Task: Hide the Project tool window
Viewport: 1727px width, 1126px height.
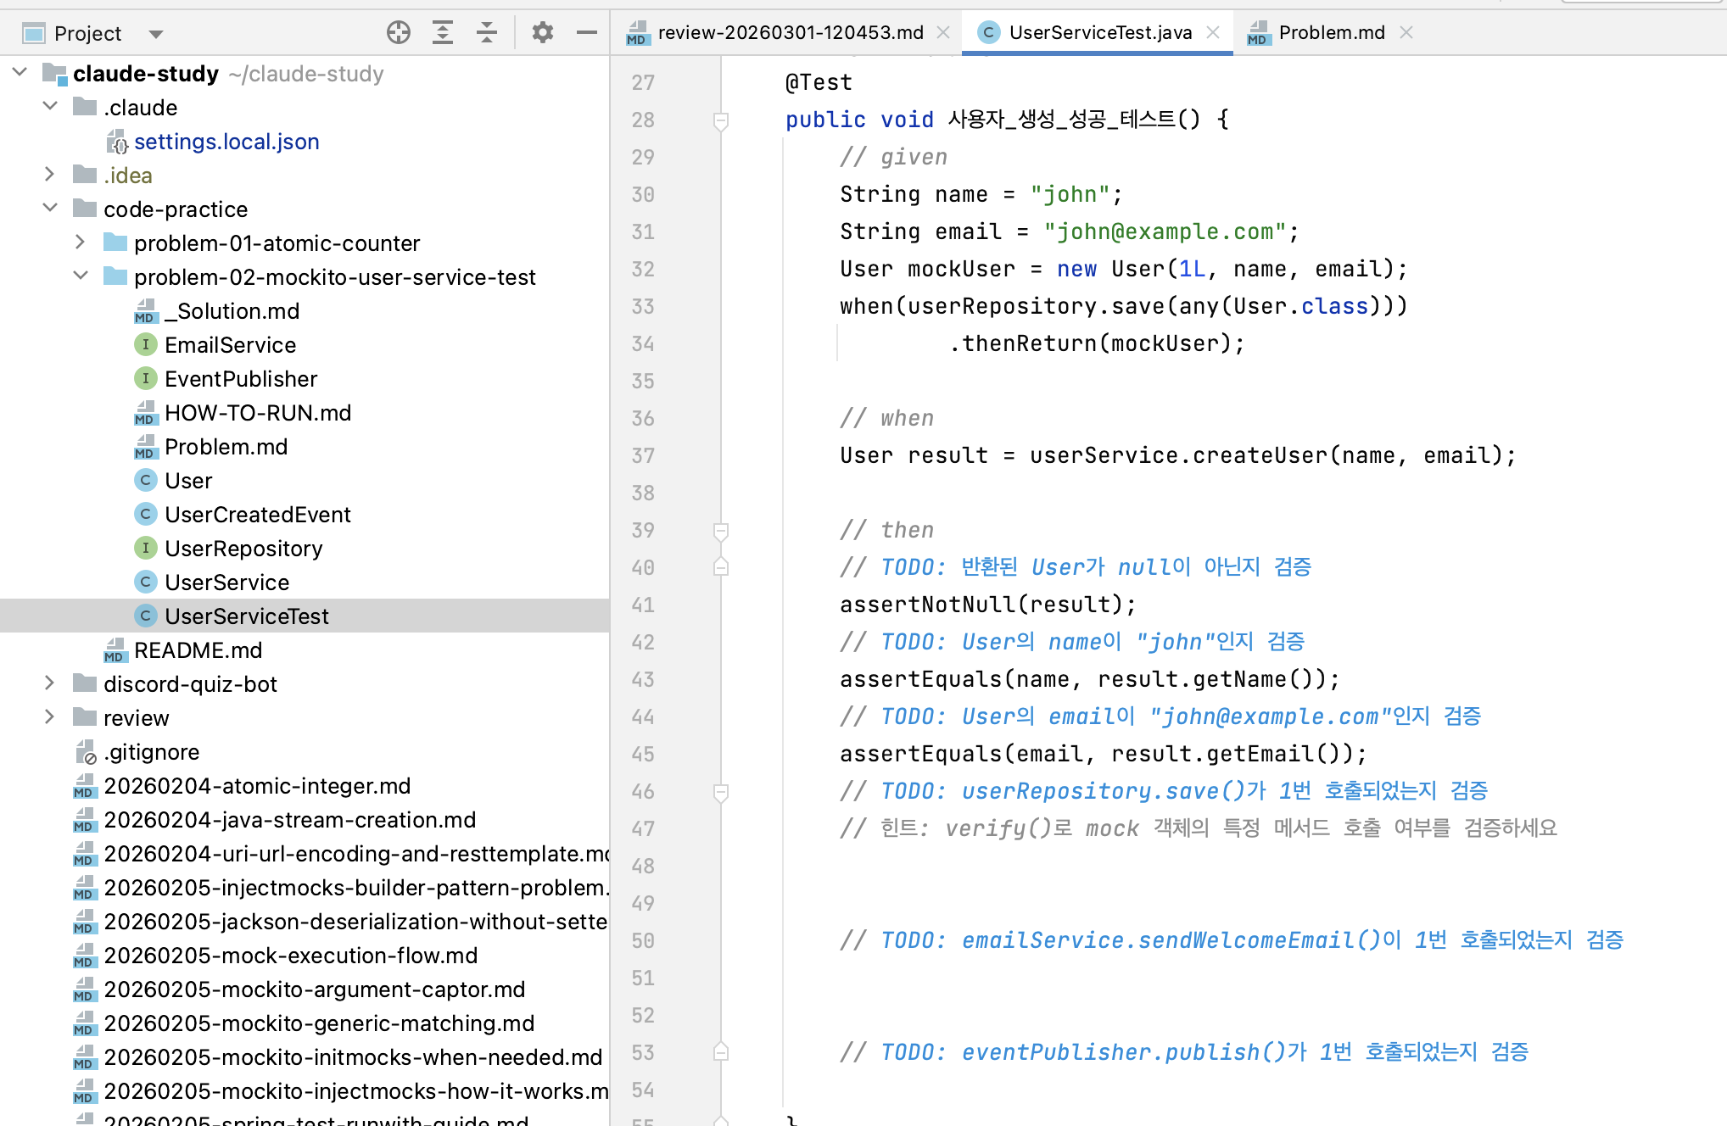Action: pyautogui.click(x=587, y=33)
